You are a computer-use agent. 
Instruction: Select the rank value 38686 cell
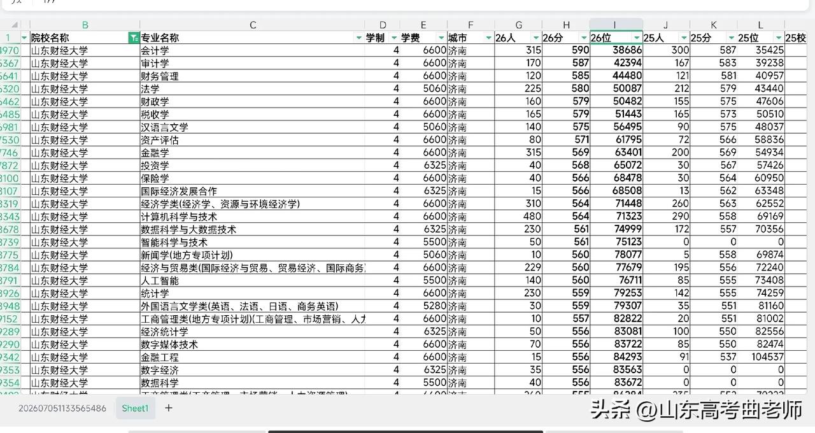point(616,50)
